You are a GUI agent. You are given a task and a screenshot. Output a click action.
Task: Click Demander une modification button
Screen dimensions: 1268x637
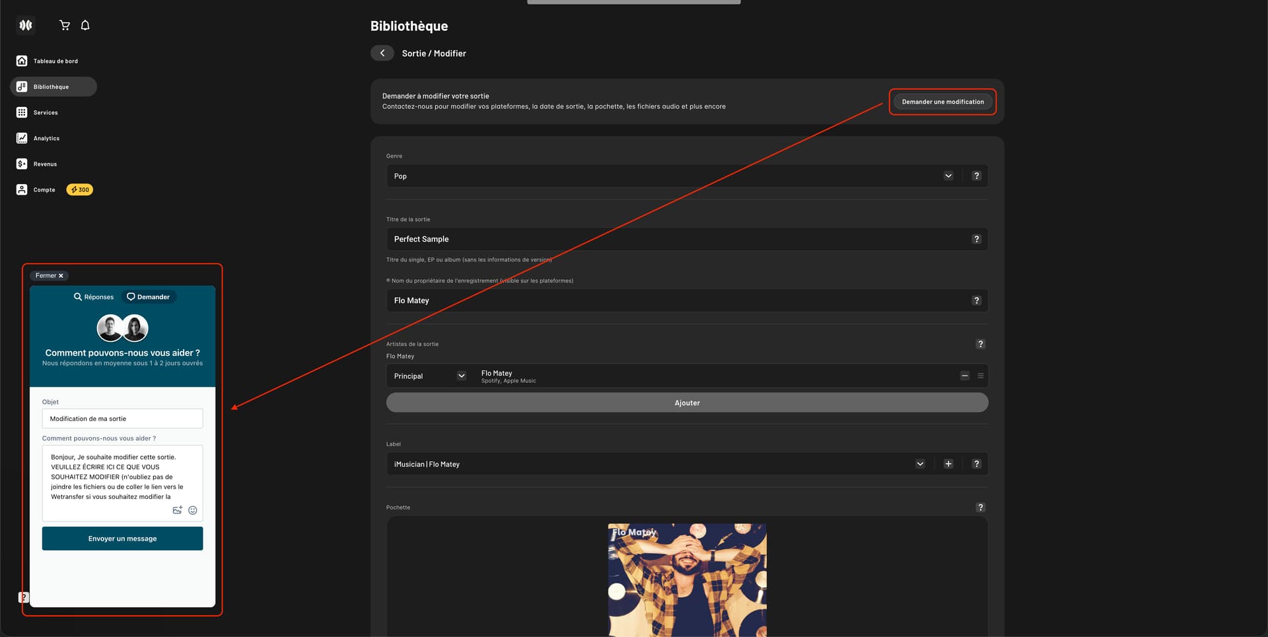coord(942,102)
